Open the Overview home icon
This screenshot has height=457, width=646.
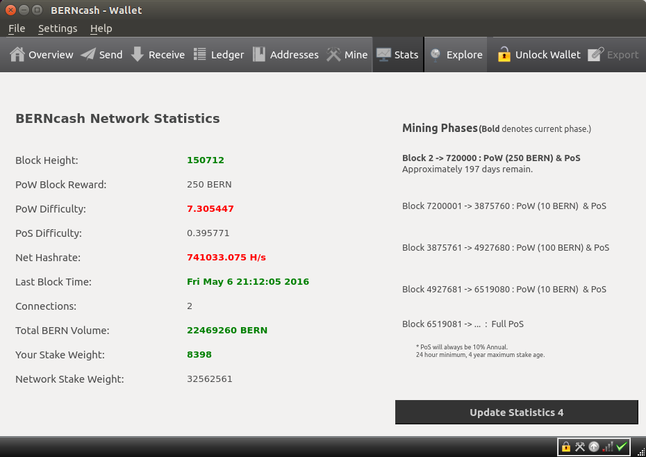17,54
